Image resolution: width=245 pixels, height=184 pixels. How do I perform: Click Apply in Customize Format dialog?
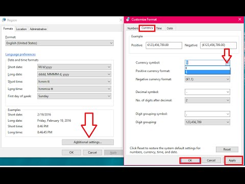[x=232, y=160]
